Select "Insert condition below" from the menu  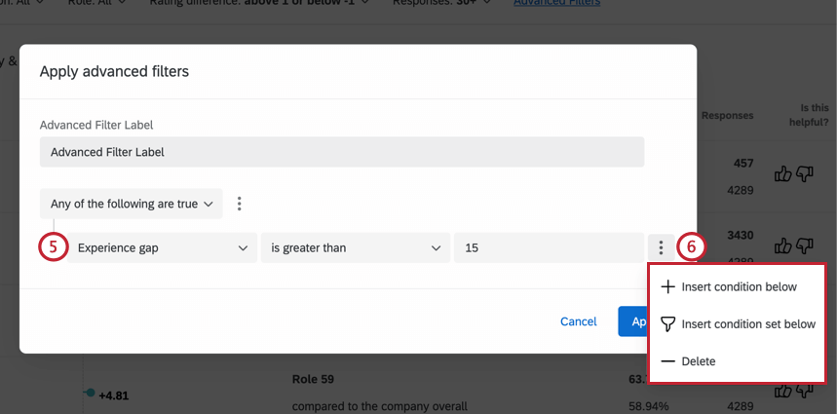click(739, 287)
